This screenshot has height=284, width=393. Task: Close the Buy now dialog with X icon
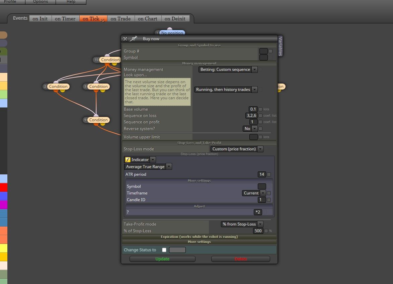(x=125, y=39)
